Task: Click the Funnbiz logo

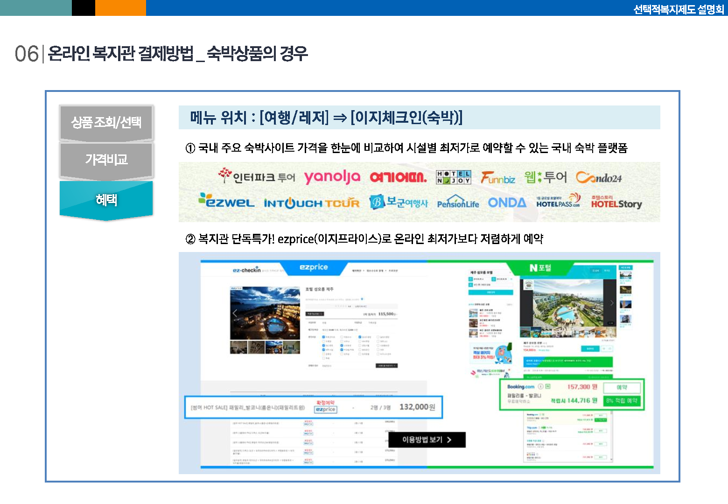Action: [498, 178]
